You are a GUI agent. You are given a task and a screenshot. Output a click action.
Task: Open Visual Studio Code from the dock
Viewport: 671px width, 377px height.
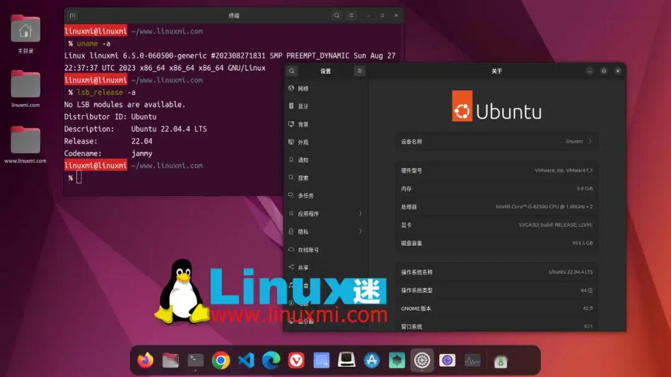[x=246, y=360]
